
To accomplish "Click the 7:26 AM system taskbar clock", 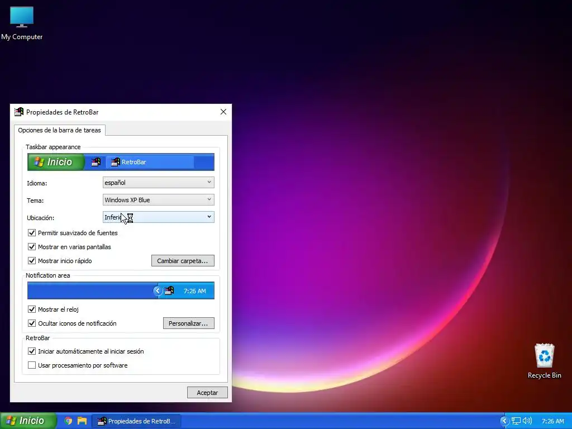I will coord(552,421).
